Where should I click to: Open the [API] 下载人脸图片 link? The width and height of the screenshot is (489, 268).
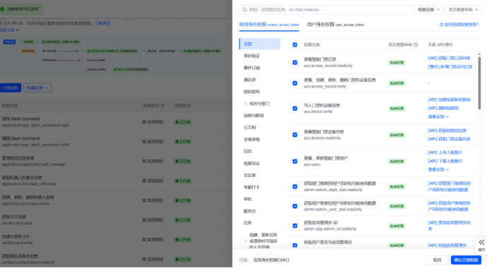pyautogui.click(x=445, y=161)
